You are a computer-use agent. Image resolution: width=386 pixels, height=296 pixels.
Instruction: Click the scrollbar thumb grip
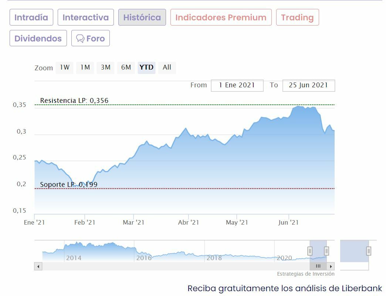coord(318,266)
